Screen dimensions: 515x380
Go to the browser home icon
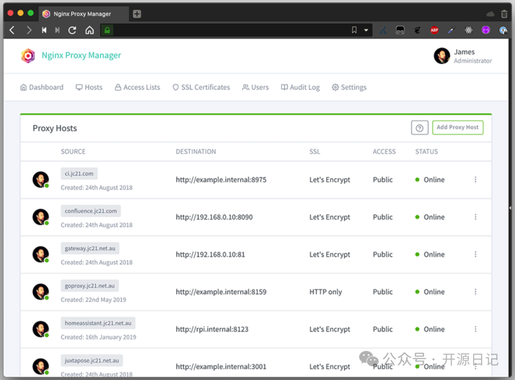click(x=89, y=30)
